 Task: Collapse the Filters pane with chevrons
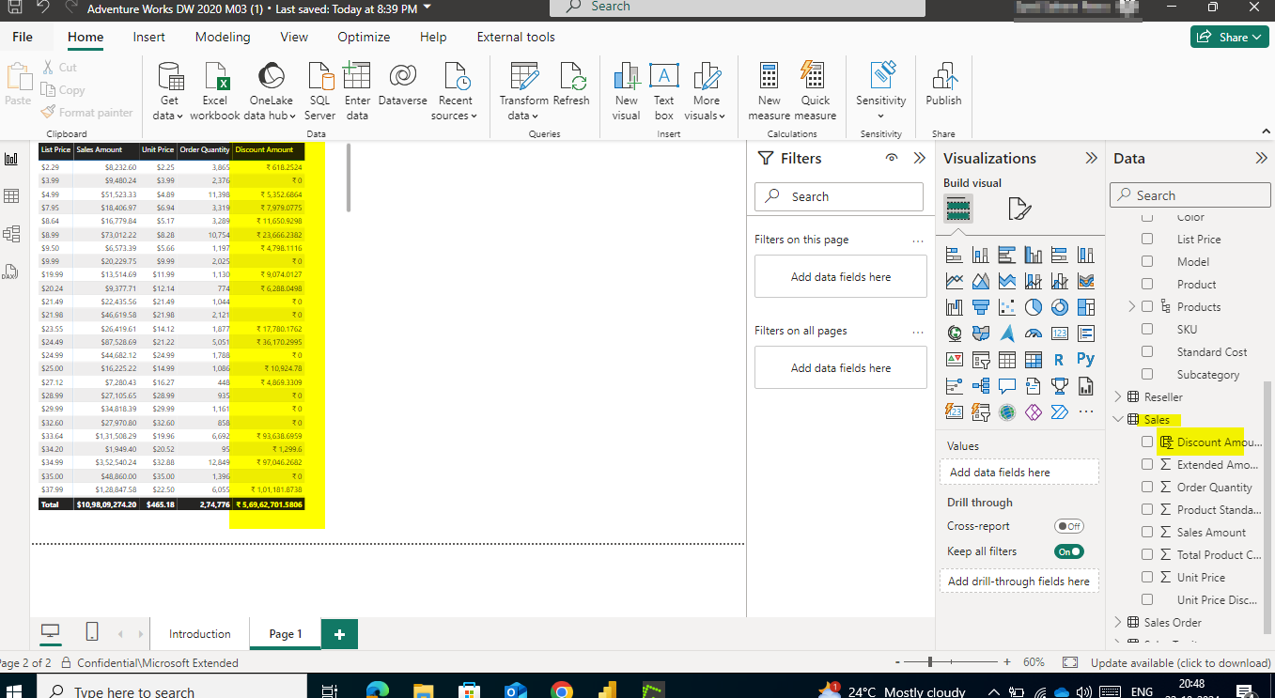[920, 158]
